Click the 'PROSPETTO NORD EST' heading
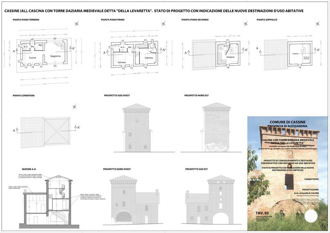Viewport: 330px width, 233px height. pyautogui.click(x=196, y=96)
